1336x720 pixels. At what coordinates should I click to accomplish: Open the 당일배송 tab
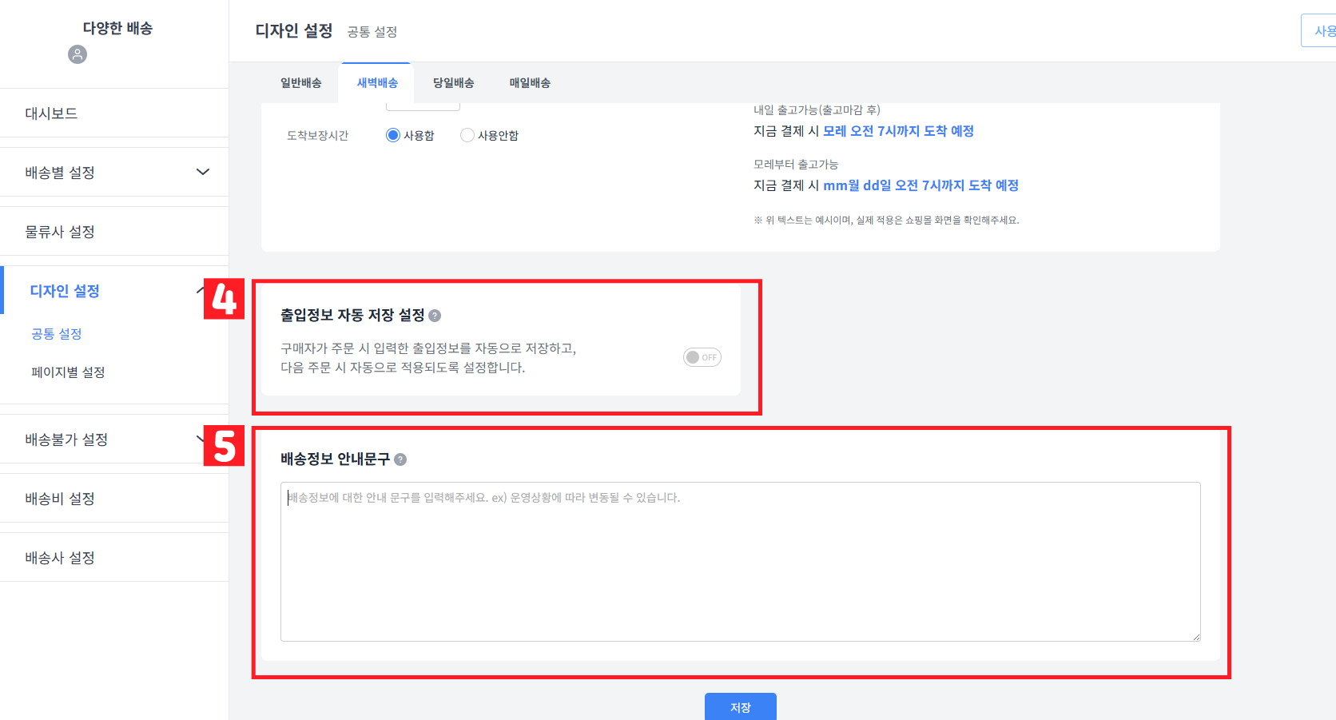click(x=453, y=82)
